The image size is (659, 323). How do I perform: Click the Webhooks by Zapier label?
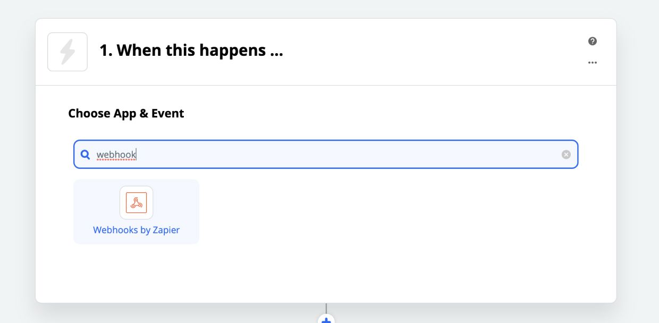(x=137, y=230)
